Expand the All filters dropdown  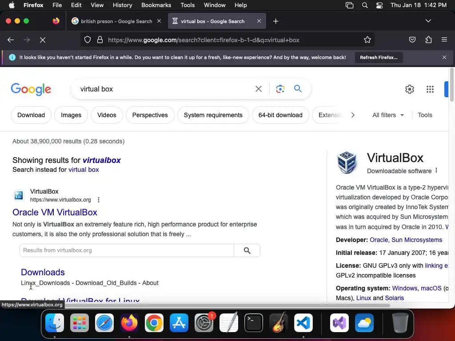388,115
